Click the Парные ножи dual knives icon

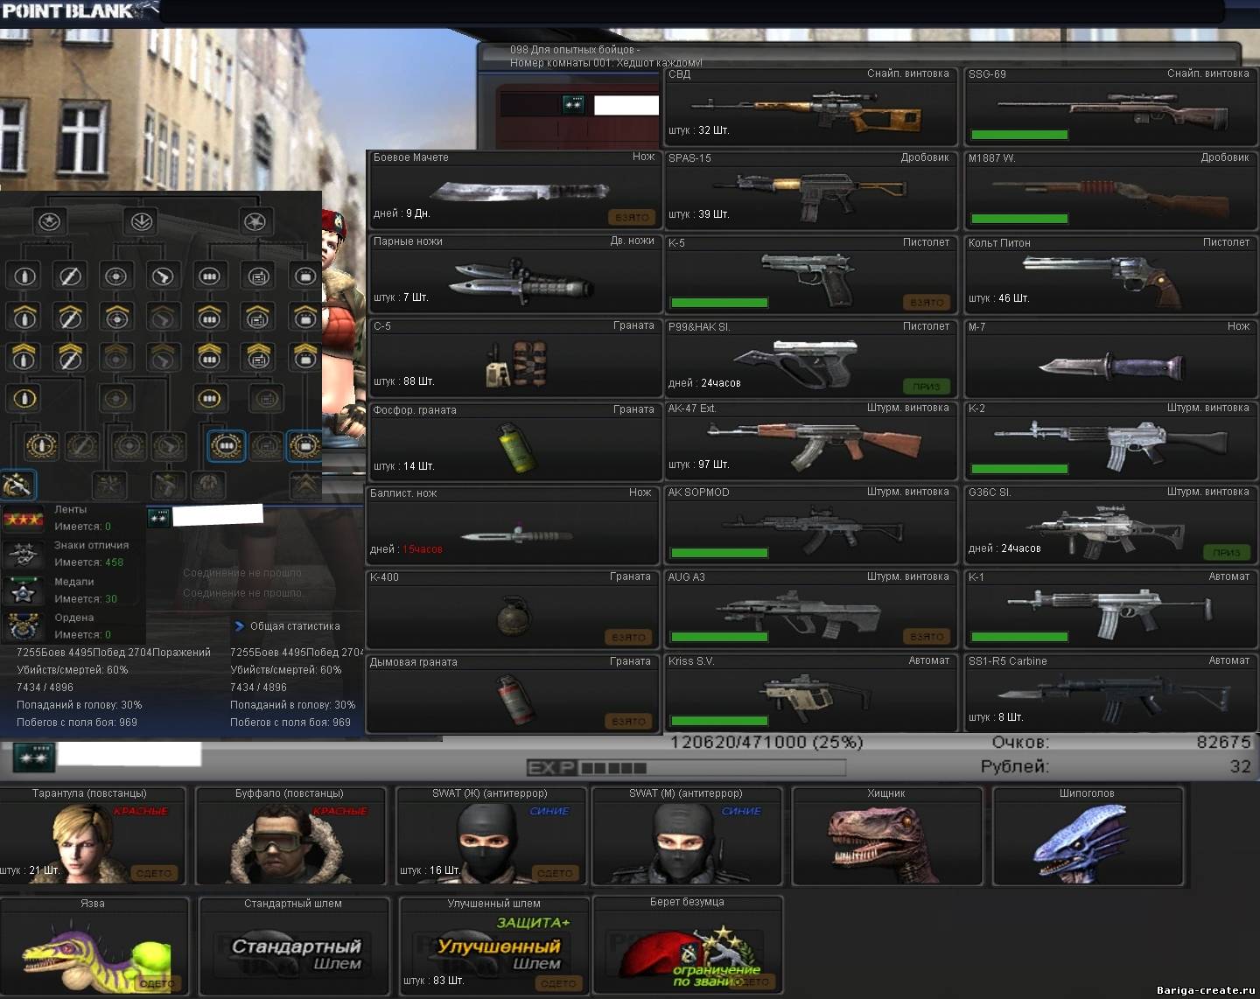521,280
